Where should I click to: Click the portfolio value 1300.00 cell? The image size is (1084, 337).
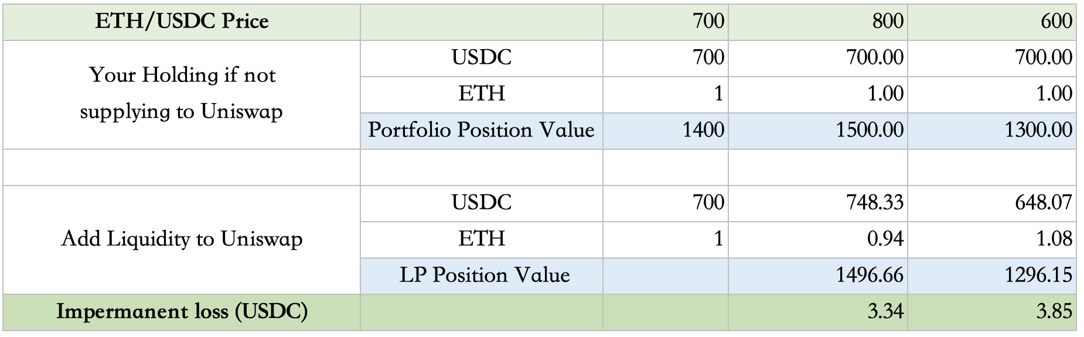(x=991, y=130)
